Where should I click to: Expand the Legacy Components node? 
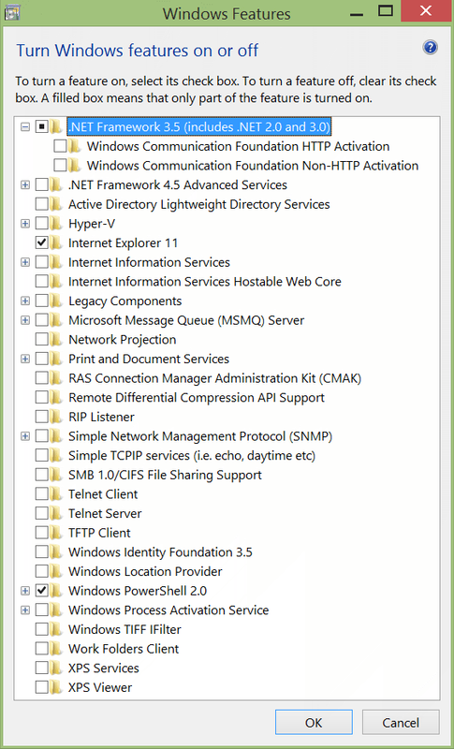coord(25,301)
